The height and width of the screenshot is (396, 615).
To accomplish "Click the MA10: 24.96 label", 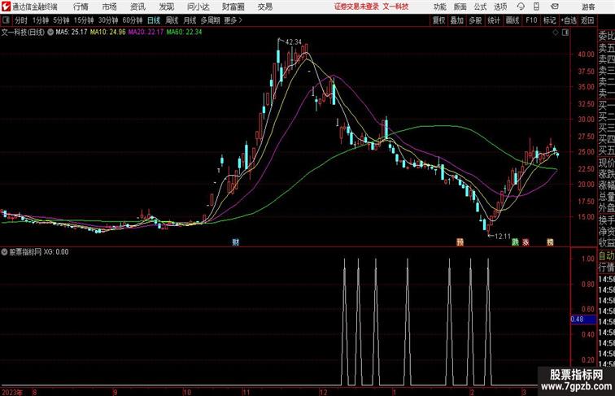I will pos(108,33).
